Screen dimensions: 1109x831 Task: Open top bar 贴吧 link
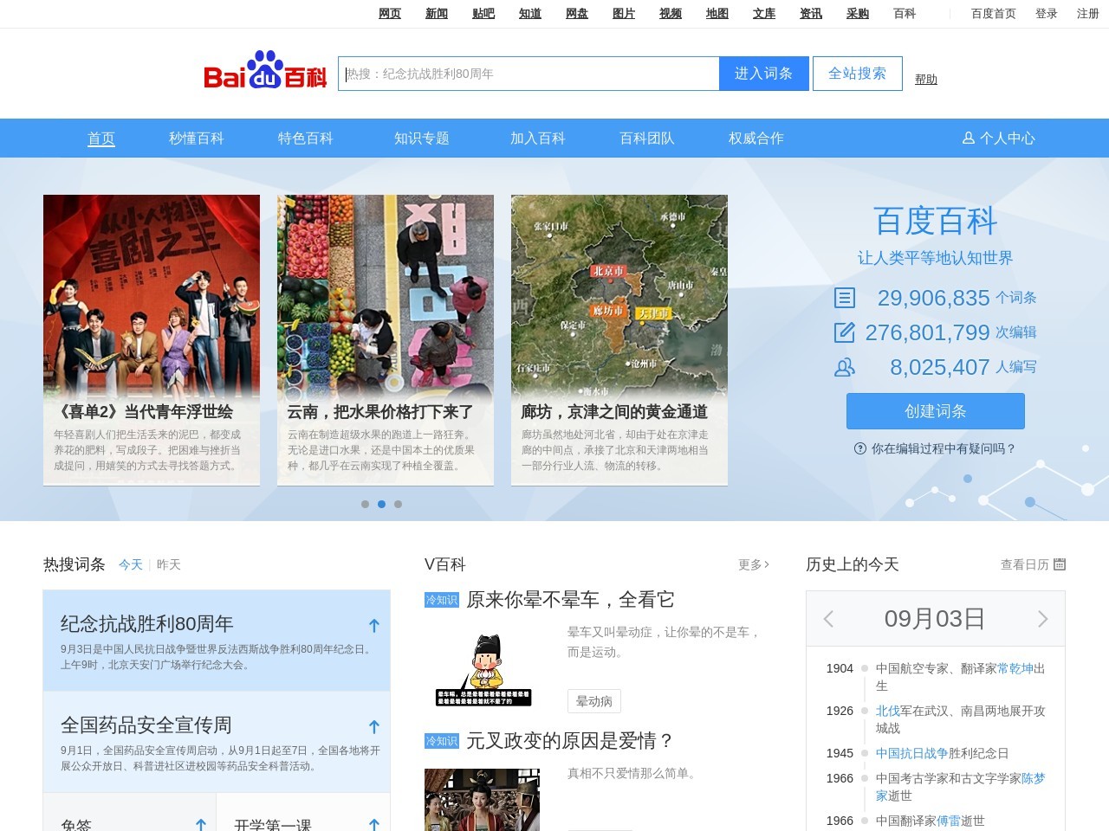point(483,14)
